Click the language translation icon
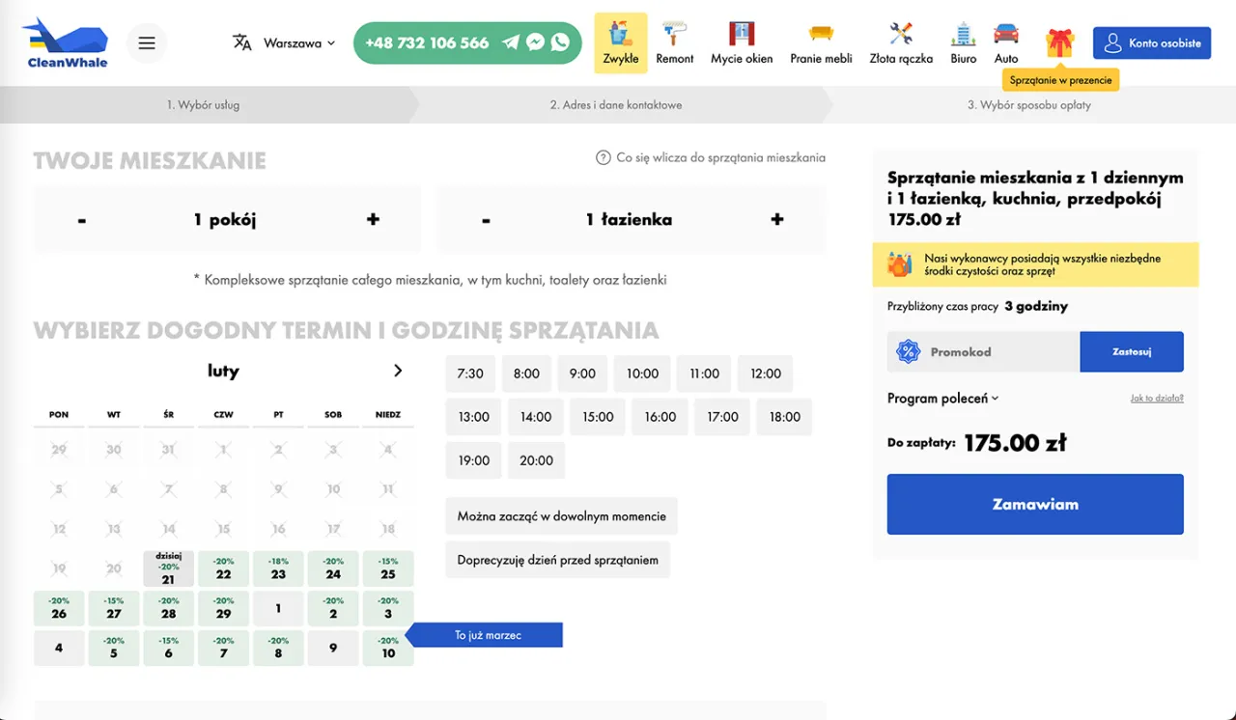The image size is (1236, 720). tap(242, 42)
